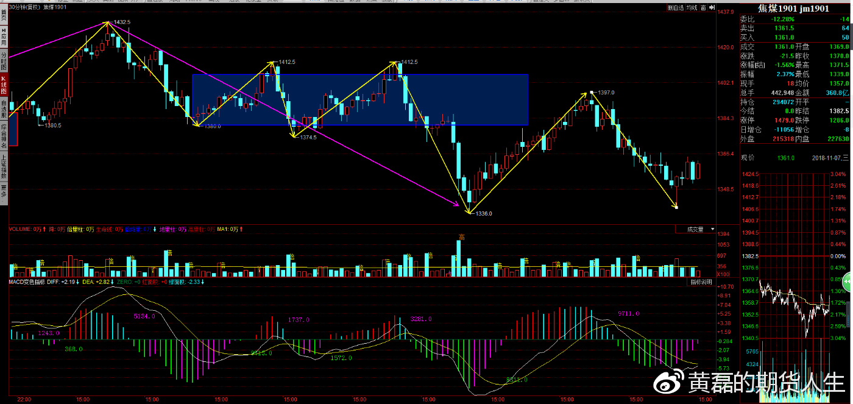Click the DEA +2.82 readout
Viewport: 853px width, 404px height.
tap(94, 283)
